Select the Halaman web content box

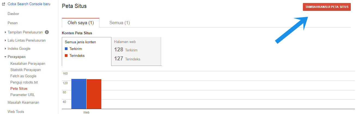(x=136, y=51)
